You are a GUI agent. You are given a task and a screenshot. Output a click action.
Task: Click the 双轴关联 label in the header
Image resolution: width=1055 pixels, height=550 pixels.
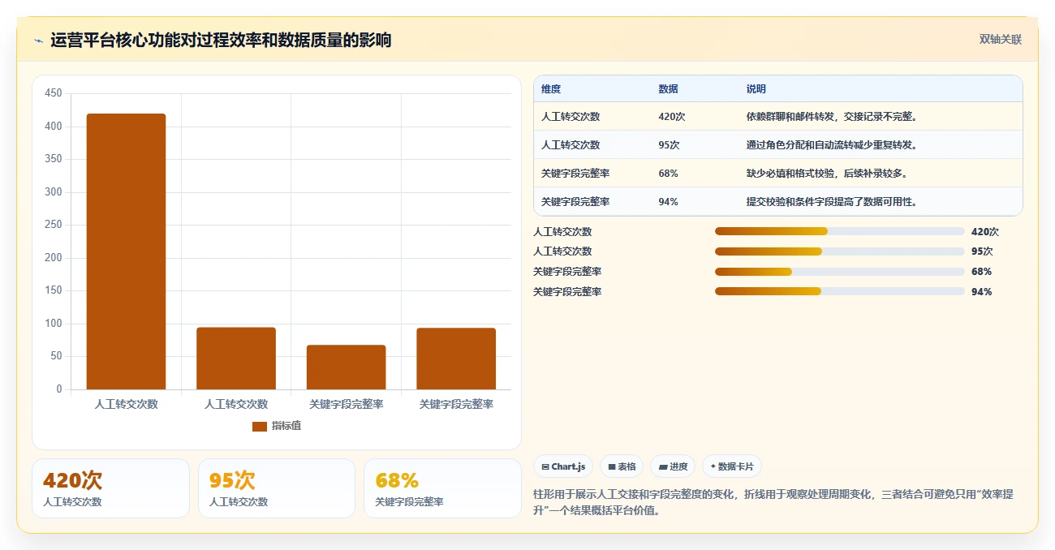click(1000, 40)
